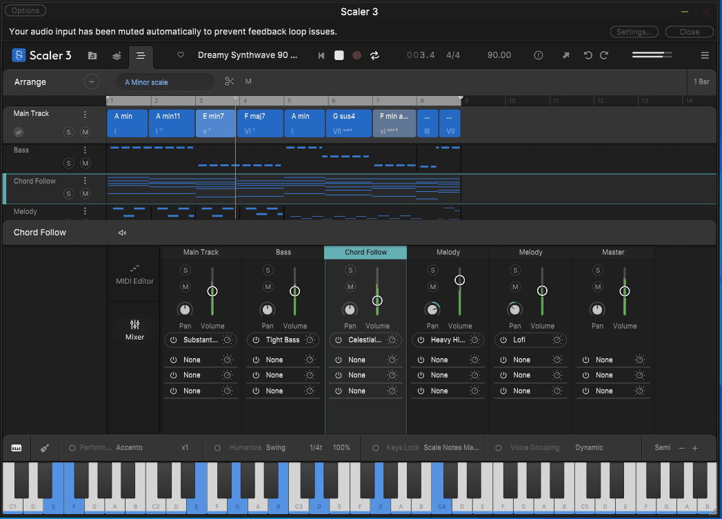722x519 pixels.
Task: Open the Options menu
Action: [x=26, y=10]
